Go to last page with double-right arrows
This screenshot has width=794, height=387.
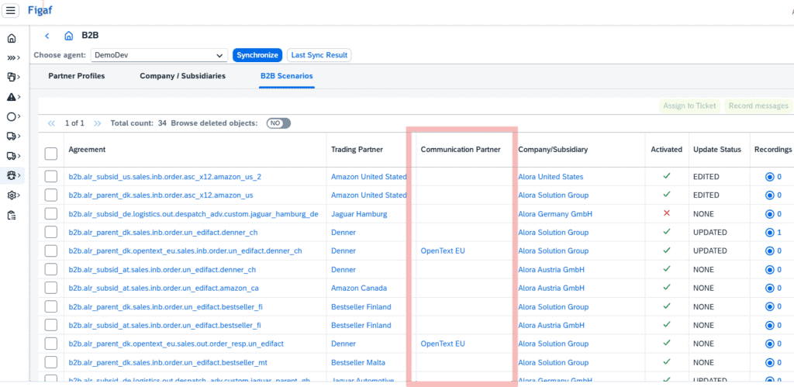click(97, 123)
